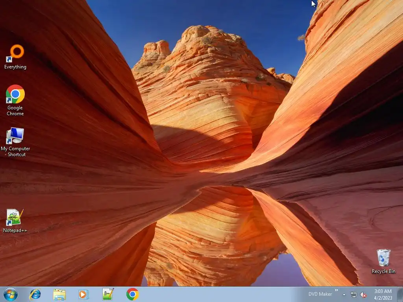Select the Recycle Bin icon
This screenshot has width=403, height=302.
tap(383, 258)
